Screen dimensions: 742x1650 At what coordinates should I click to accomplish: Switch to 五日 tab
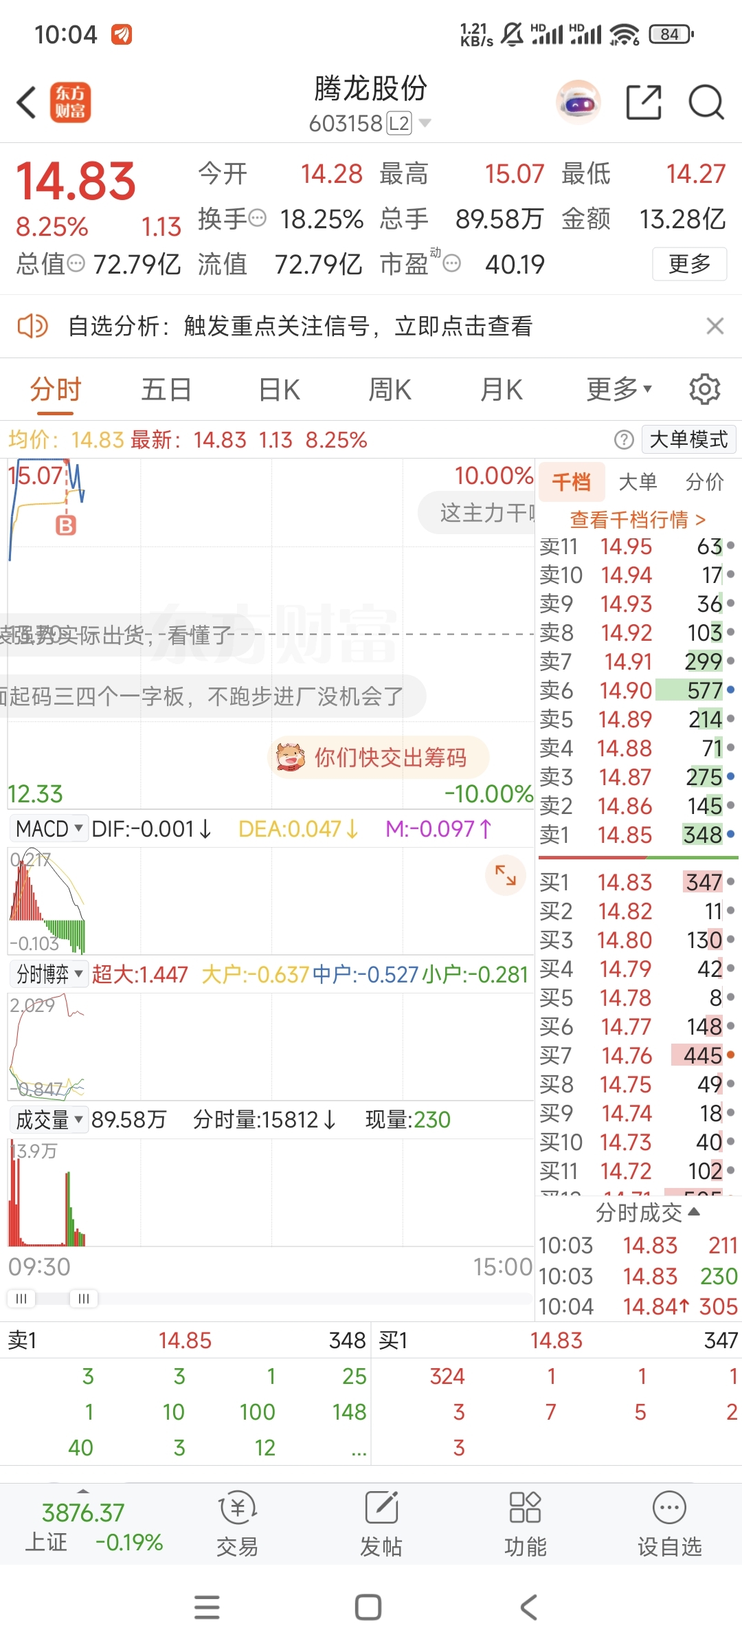pos(166,389)
